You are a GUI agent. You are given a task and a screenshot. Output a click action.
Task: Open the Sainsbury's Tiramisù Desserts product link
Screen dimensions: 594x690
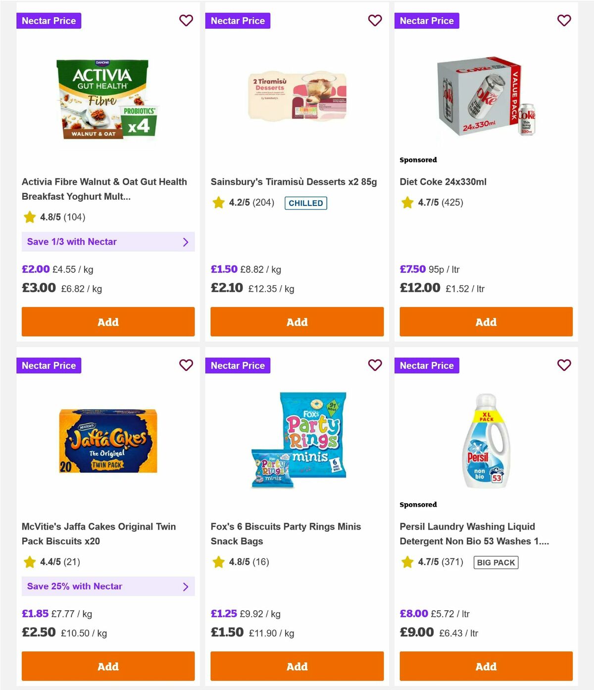(x=294, y=182)
